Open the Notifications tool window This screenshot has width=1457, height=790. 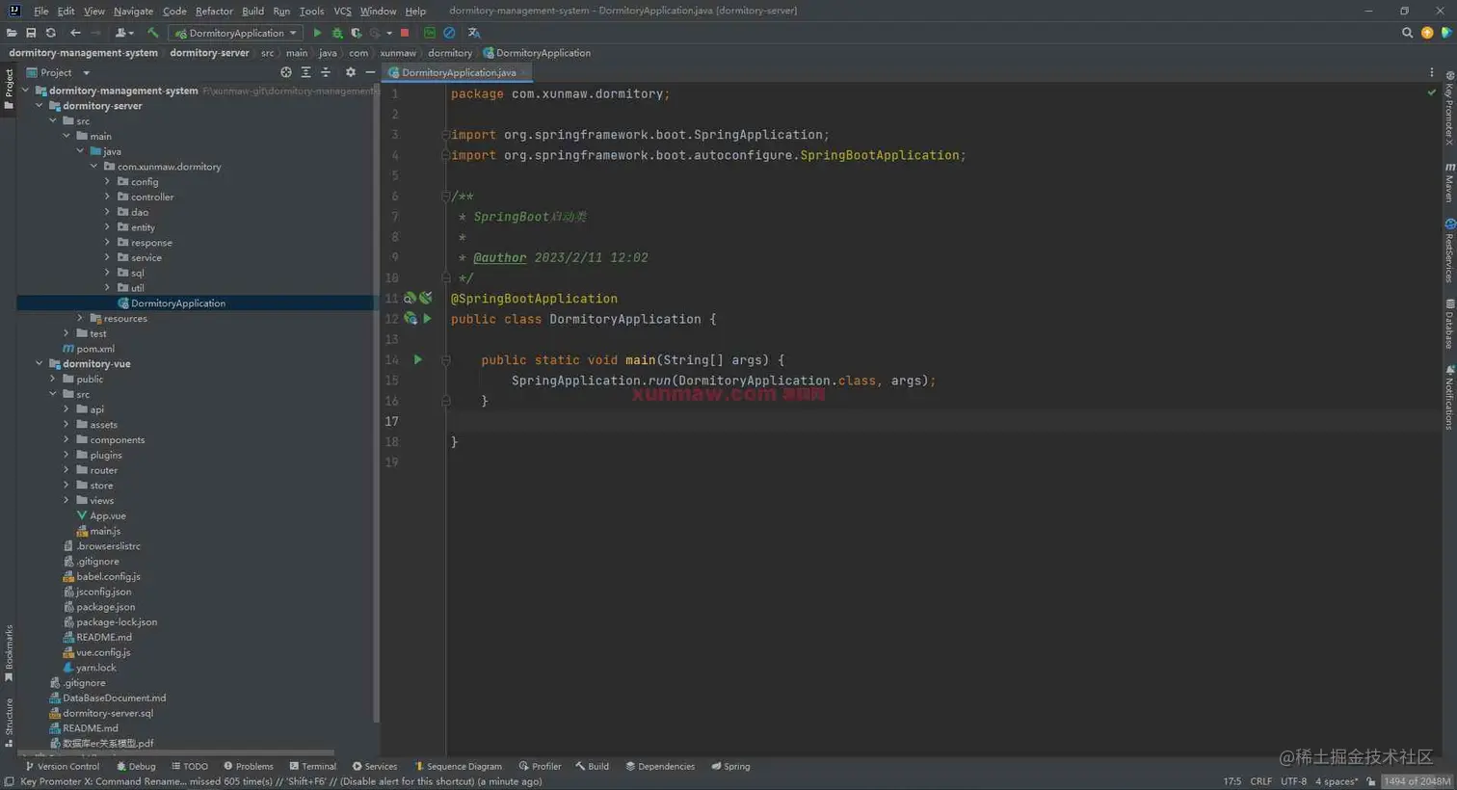click(x=1449, y=397)
